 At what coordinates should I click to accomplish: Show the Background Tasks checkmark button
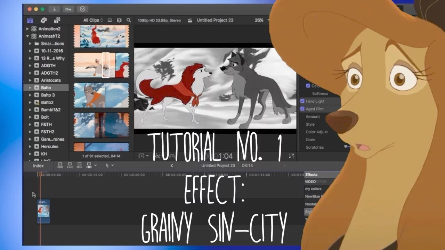pos(83,9)
